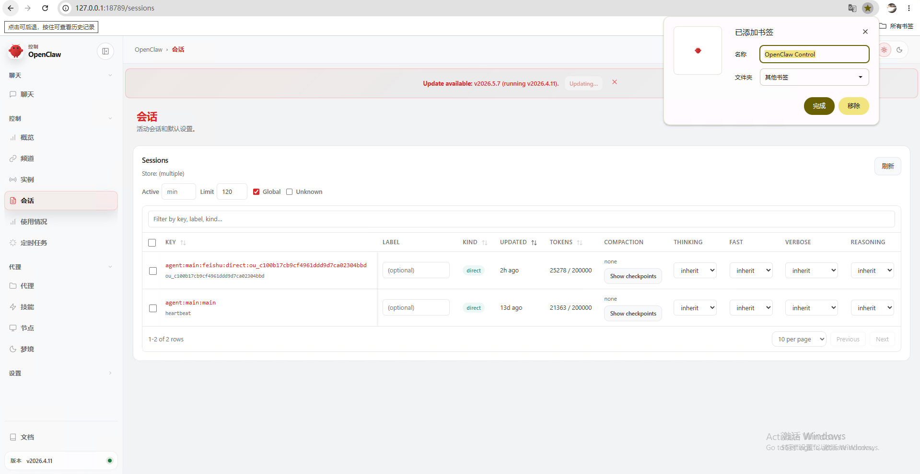Open Verbose dropdown for feishu session
This screenshot has width=920, height=474.
812,271
